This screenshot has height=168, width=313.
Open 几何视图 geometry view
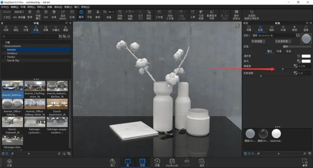(x=201, y=15)
